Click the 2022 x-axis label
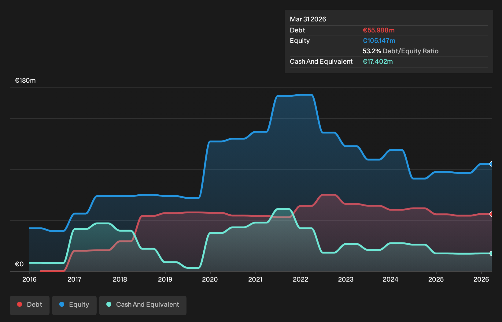 (301, 279)
